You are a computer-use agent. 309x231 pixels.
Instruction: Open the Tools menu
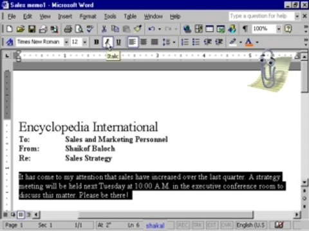tap(110, 16)
